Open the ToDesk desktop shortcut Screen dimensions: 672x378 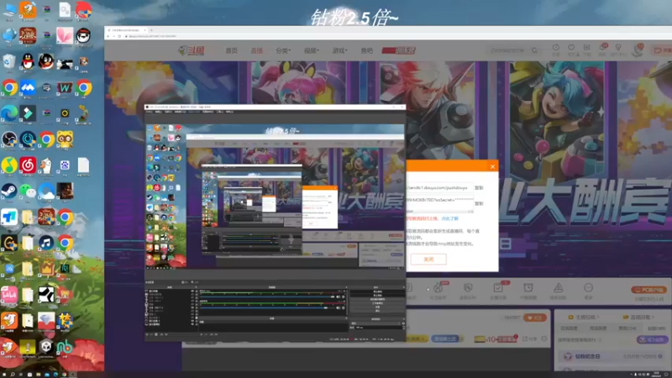coord(9,218)
